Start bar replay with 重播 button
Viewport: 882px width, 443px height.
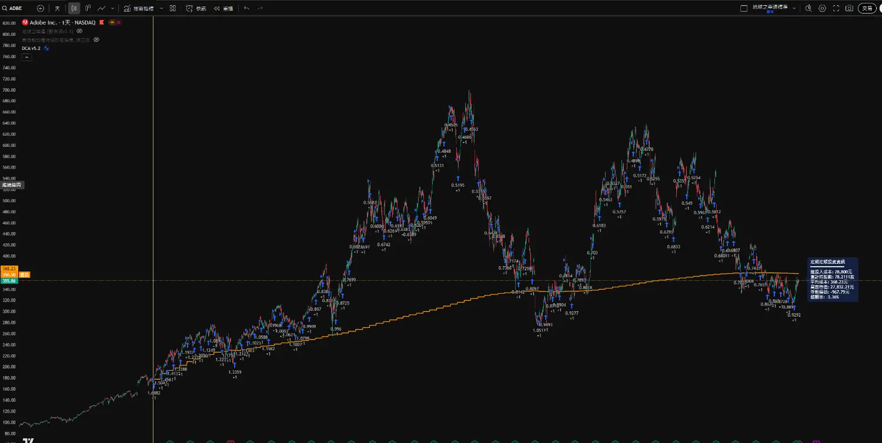coord(223,8)
